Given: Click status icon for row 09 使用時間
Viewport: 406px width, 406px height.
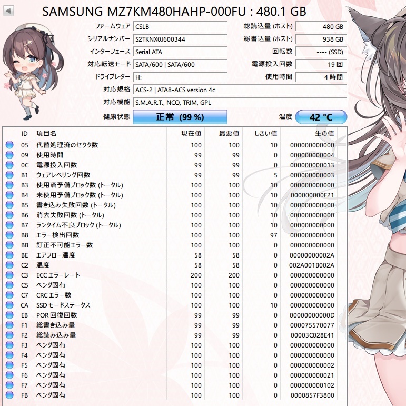Looking at the screenshot, I should (x=9, y=155).
